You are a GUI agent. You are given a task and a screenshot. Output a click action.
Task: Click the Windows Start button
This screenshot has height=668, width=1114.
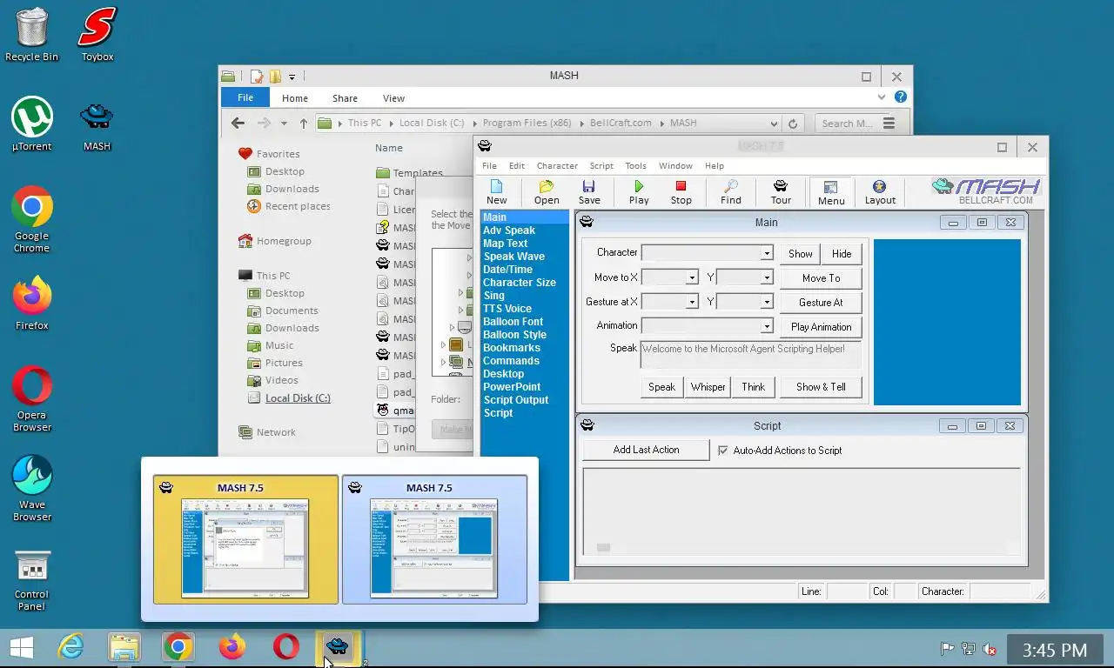click(x=21, y=648)
